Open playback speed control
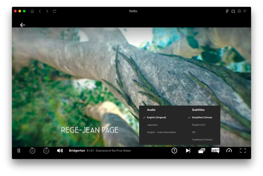This screenshot has width=263, height=176. [229, 150]
